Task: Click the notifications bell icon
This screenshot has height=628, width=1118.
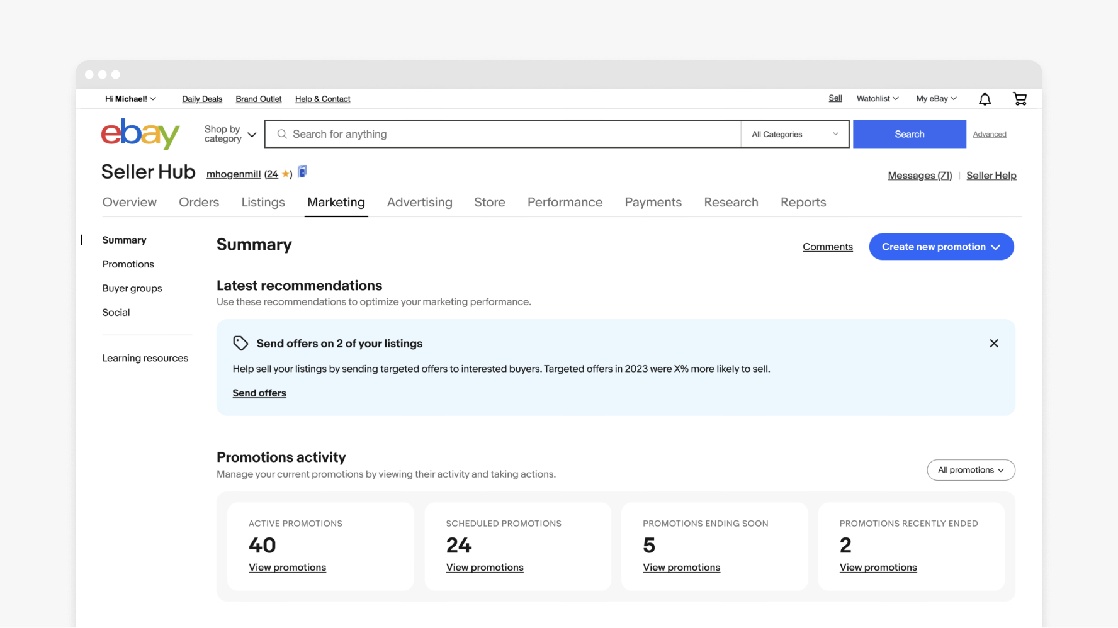Action: click(x=985, y=99)
